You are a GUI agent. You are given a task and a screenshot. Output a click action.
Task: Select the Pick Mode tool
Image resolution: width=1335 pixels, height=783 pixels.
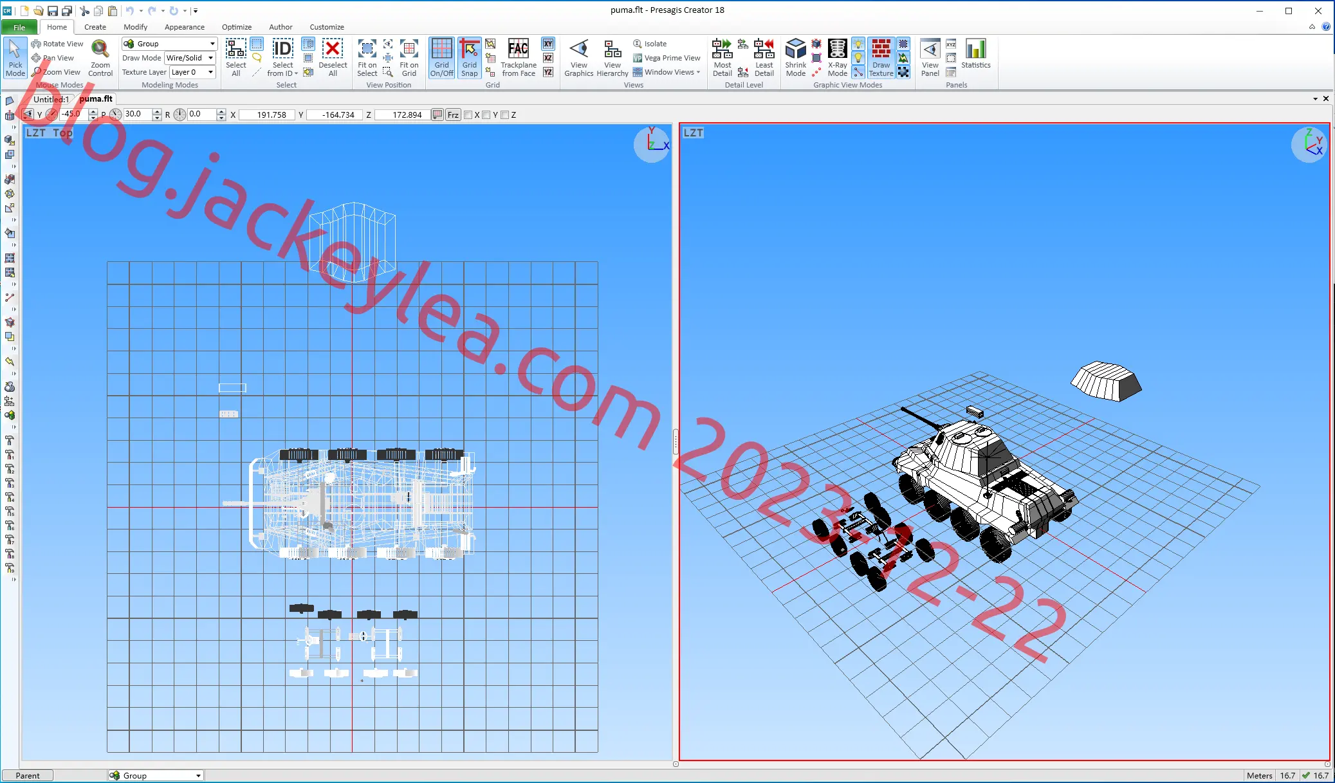point(15,58)
